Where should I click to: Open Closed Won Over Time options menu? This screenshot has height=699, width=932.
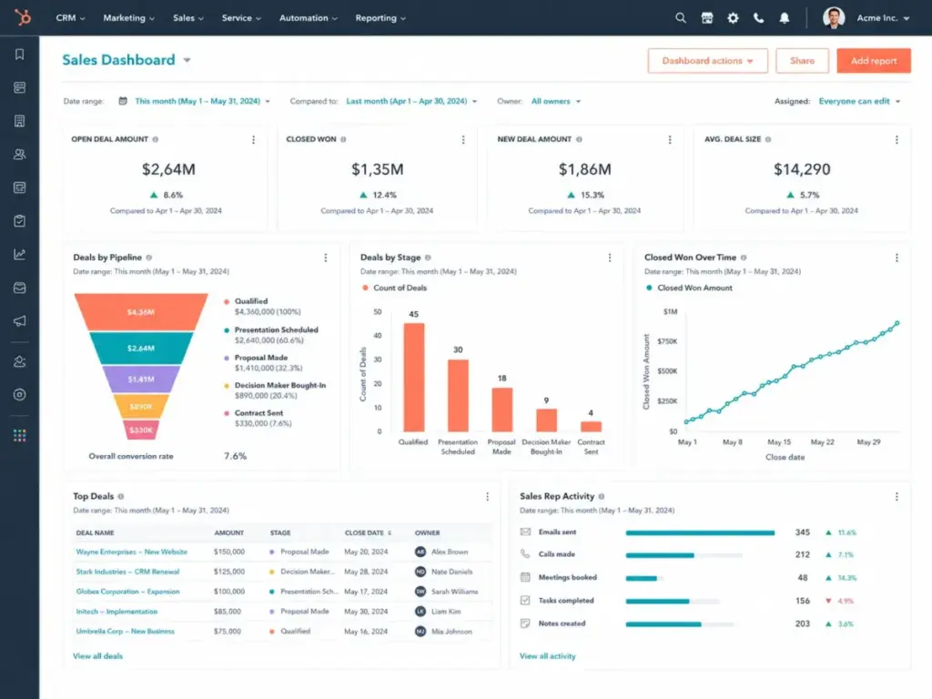tap(897, 258)
